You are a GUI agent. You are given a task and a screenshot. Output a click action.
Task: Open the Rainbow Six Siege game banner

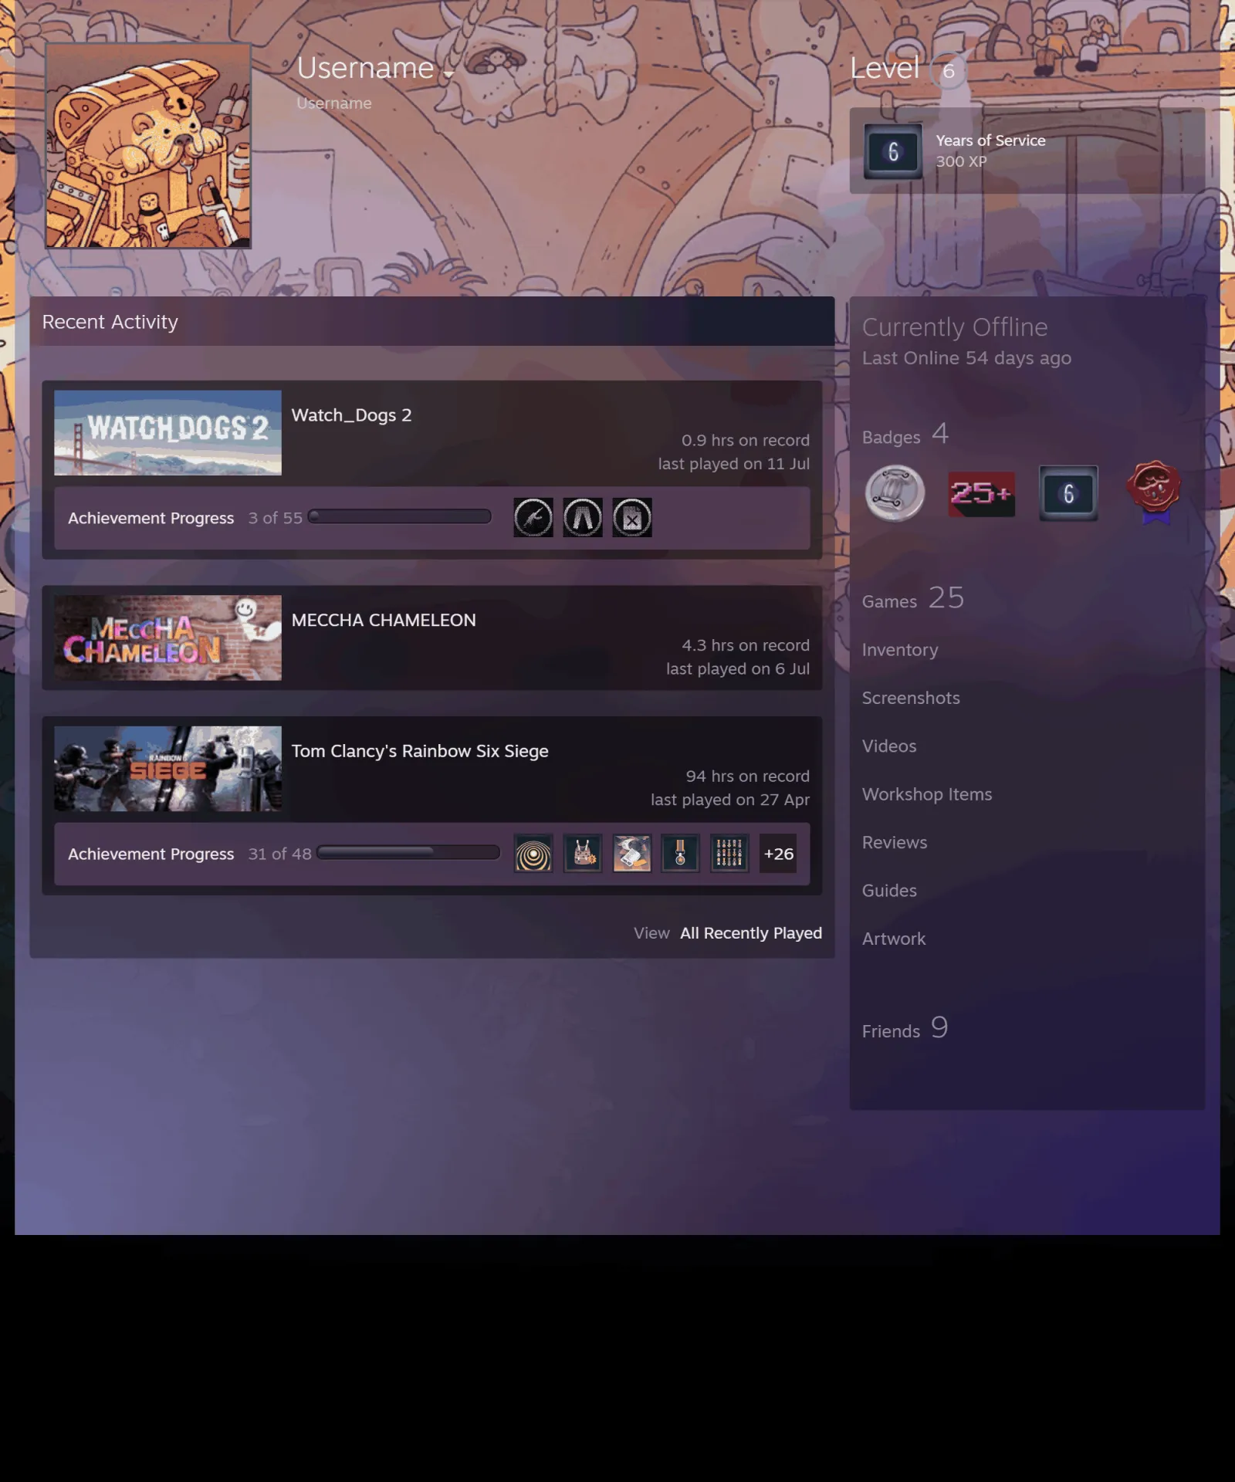[167, 769]
